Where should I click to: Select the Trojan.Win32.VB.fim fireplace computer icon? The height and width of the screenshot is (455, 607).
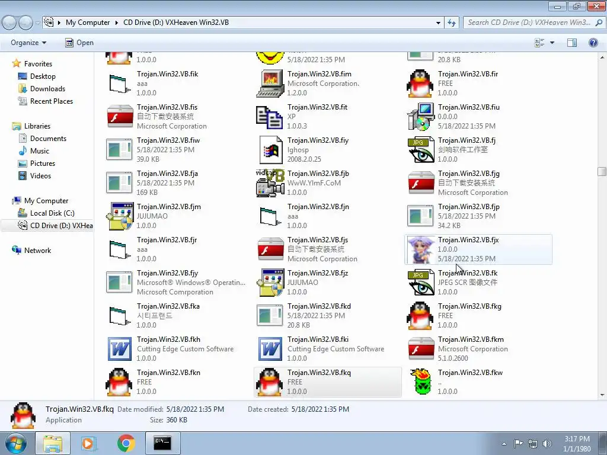pyautogui.click(x=270, y=84)
